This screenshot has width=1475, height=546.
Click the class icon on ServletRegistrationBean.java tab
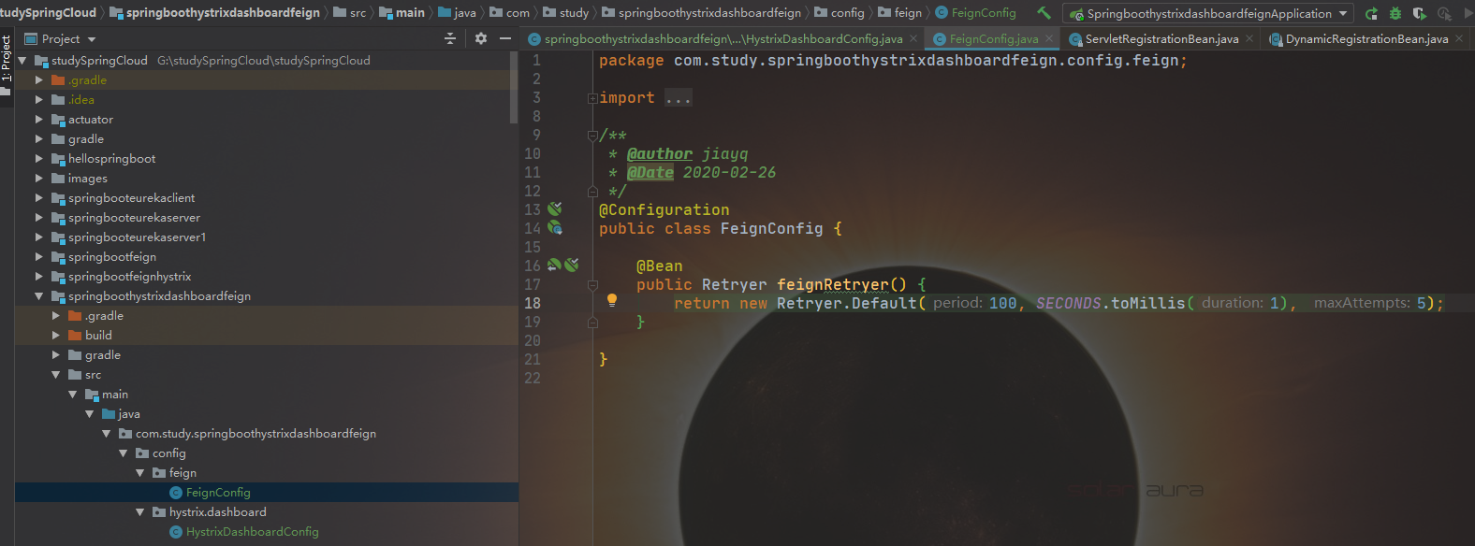(1075, 39)
